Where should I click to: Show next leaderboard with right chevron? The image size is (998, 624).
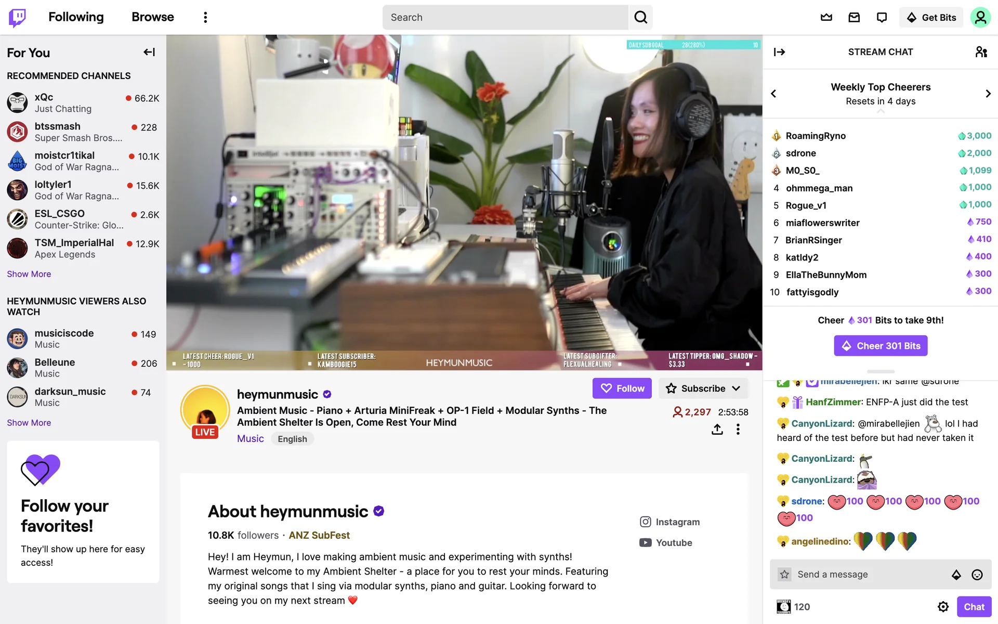[x=988, y=94]
